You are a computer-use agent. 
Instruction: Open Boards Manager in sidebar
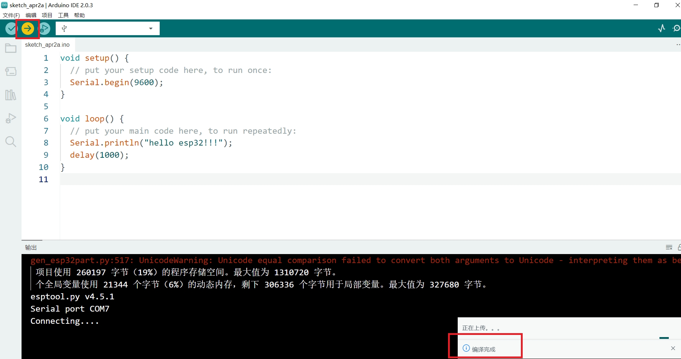pyautogui.click(x=11, y=72)
